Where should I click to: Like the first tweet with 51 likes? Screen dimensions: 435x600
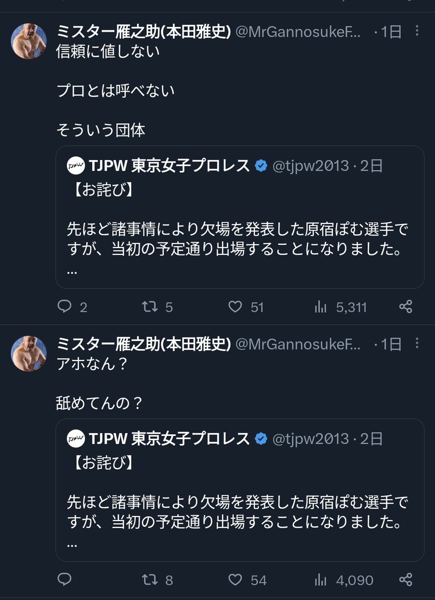click(x=235, y=306)
